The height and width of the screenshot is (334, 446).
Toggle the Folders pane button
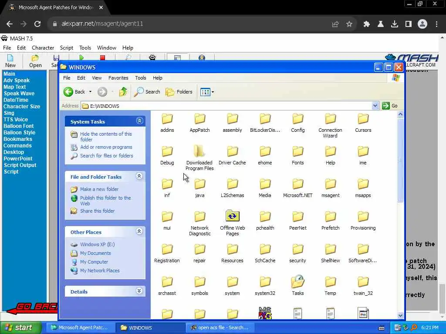[179, 92]
